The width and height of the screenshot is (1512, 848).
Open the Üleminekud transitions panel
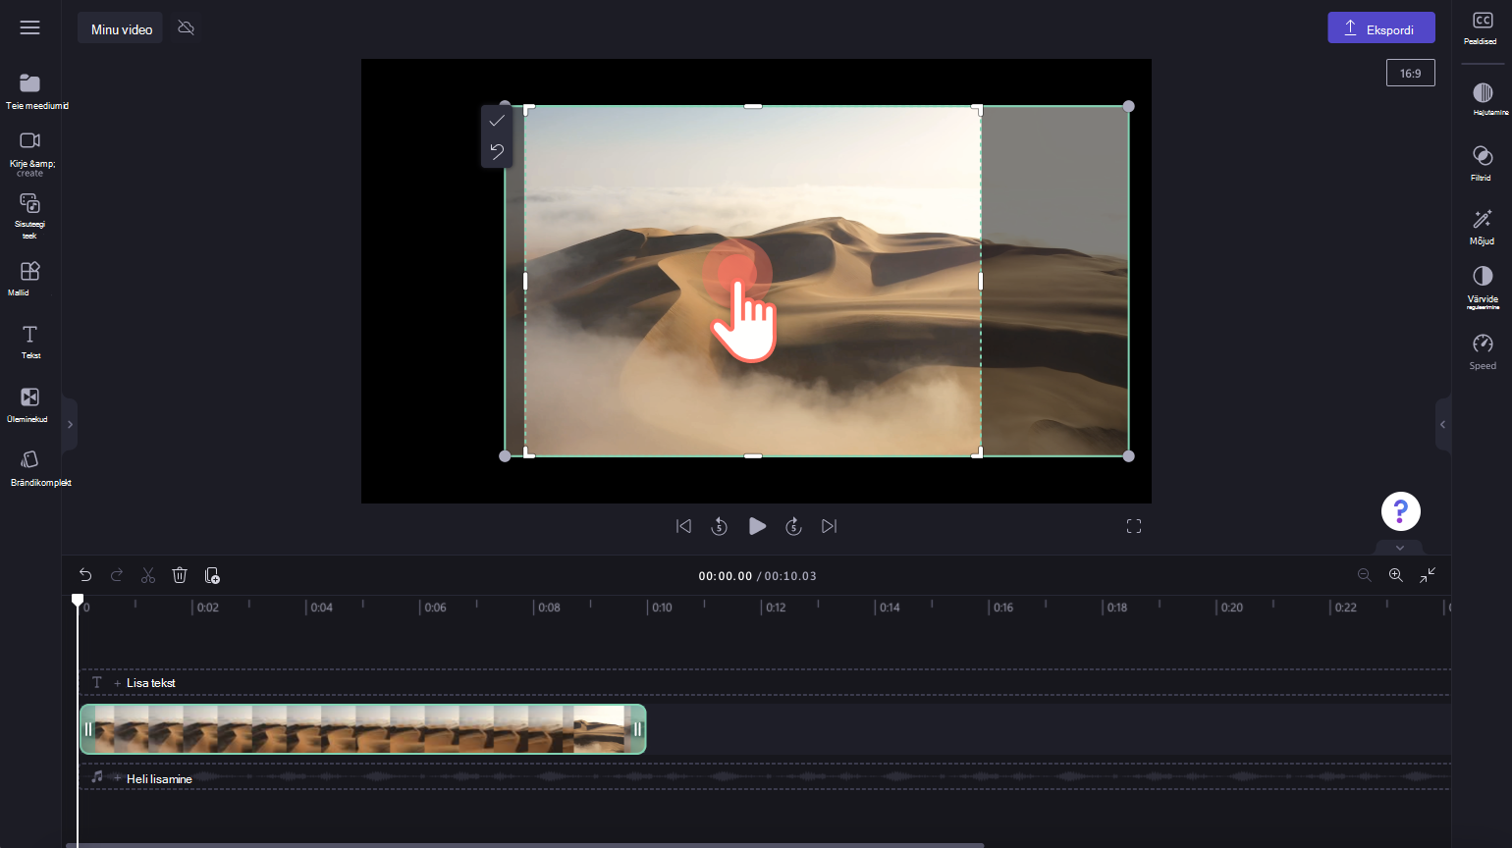tap(30, 404)
